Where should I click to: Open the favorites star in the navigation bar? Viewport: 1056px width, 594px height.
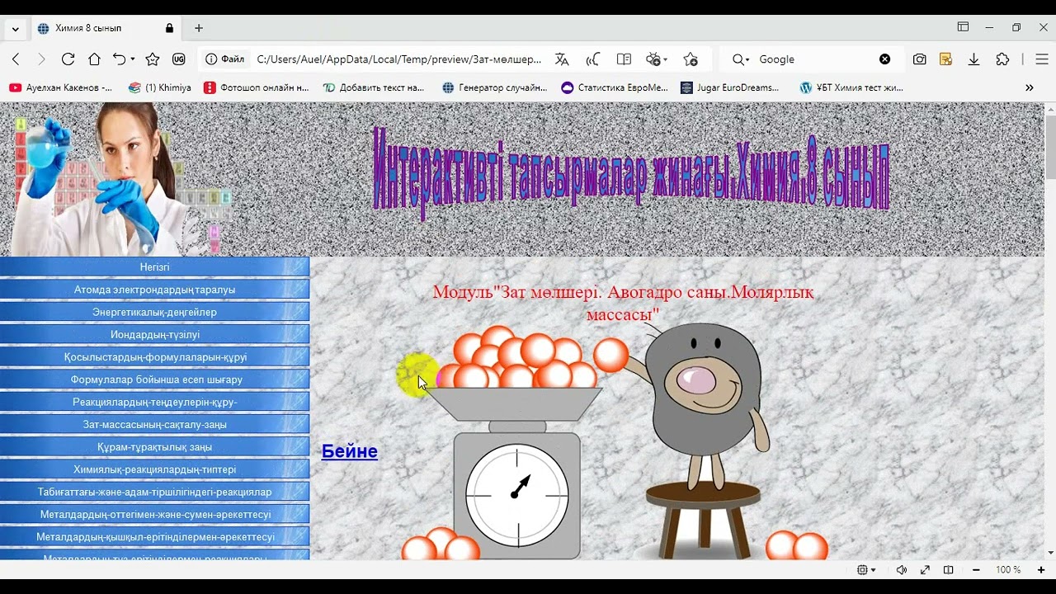pyautogui.click(x=153, y=59)
